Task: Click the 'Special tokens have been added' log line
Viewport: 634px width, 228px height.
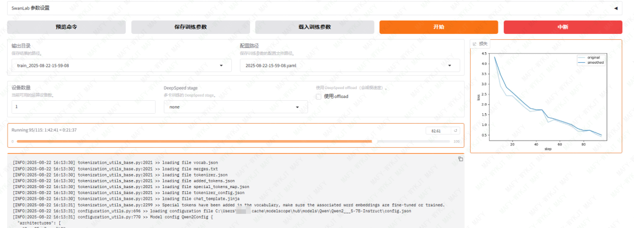Action: click(229, 205)
